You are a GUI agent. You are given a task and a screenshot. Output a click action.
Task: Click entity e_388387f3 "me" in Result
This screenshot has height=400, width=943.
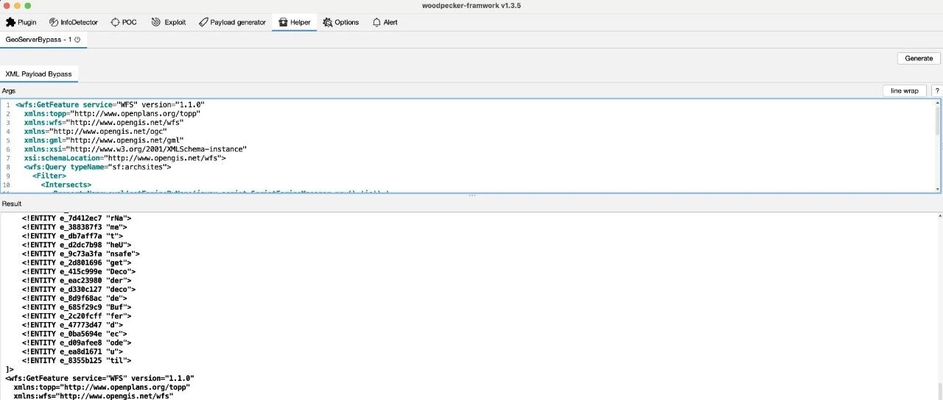74,226
